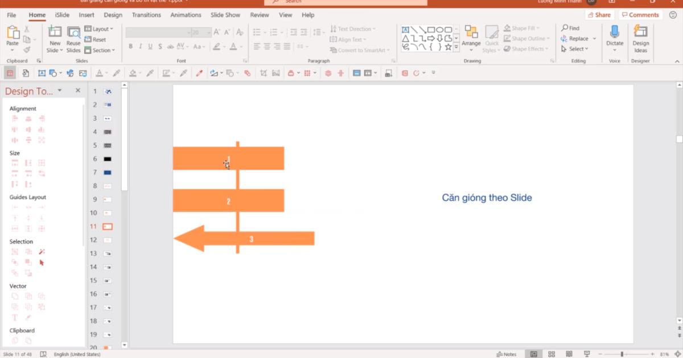
Task: Switch to the iSlide tab
Action: tap(63, 15)
